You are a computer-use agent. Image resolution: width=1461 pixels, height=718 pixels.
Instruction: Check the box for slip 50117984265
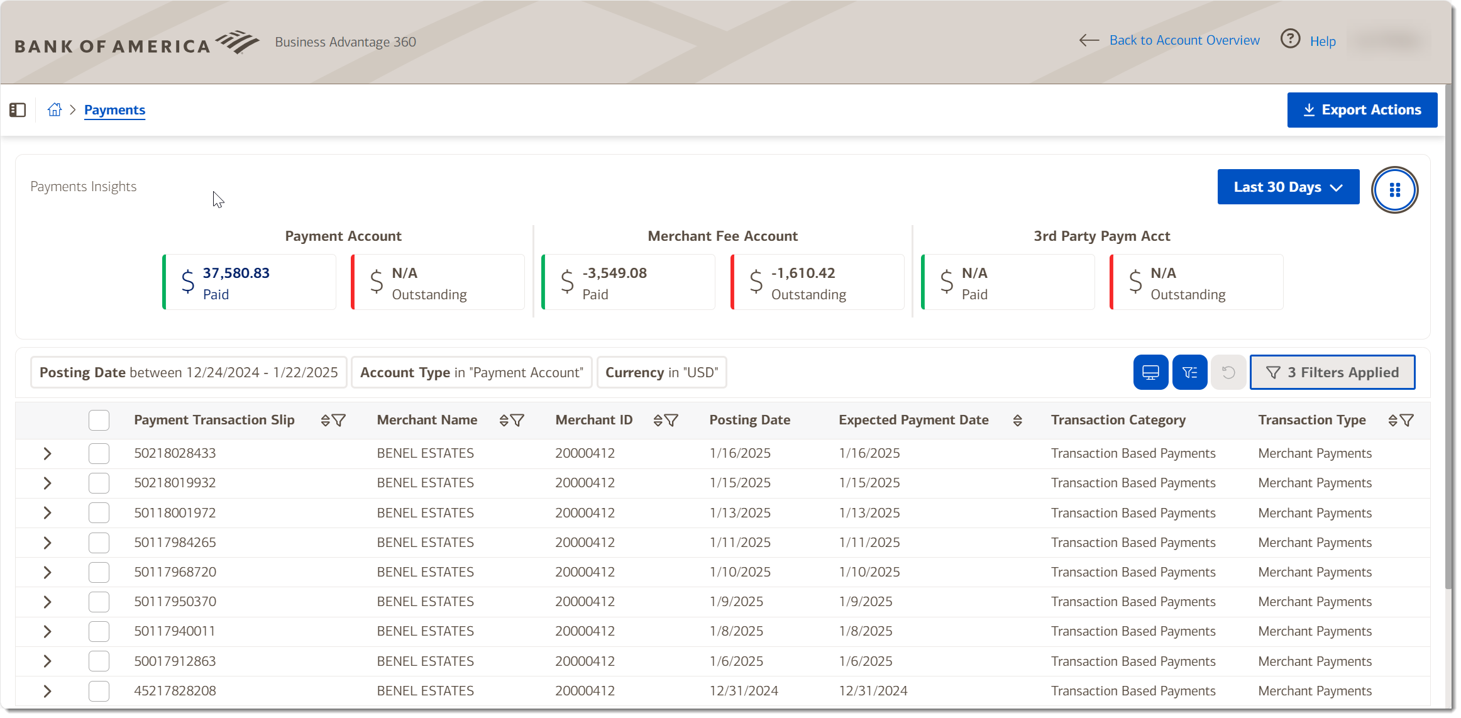99,543
